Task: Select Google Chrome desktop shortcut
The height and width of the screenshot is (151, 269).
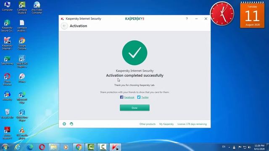Action: click(x=22, y=44)
